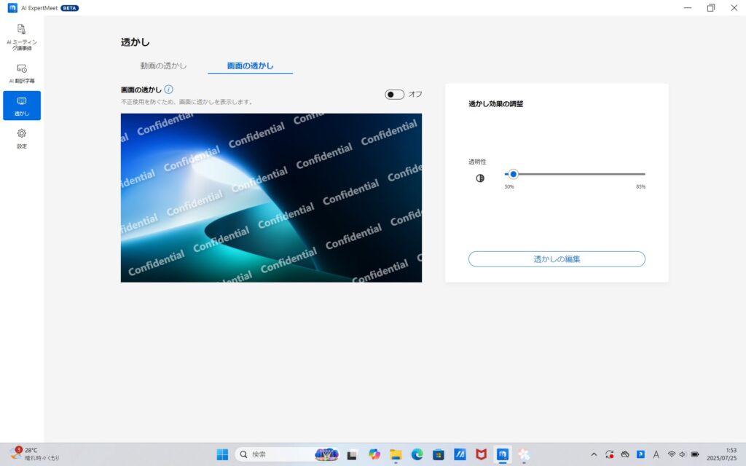Viewport: 746px width, 466px height.
Task: Enable the 画面の透かし switch
Action: (x=394, y=94)
